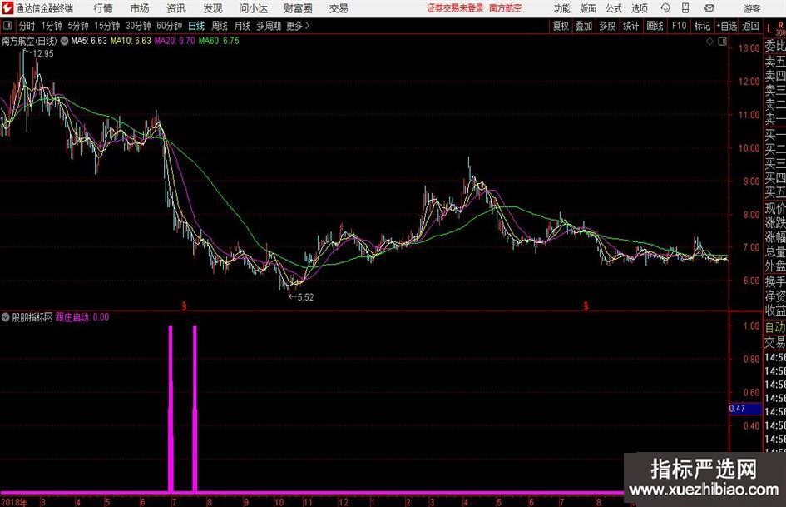Toggle the side panel icon at chart top right
This screenshot has width=786, height=507.
point(722,42)
